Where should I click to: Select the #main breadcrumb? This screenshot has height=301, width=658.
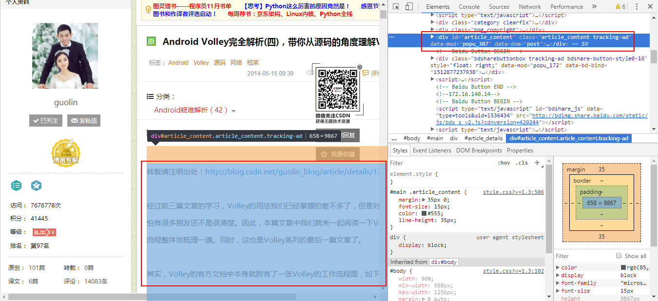(435, 138)
